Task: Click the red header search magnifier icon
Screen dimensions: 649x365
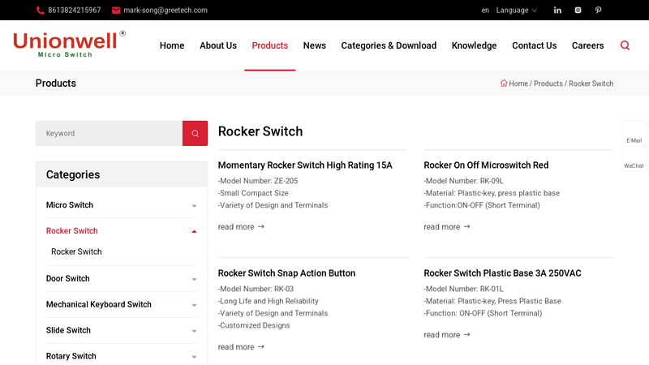Action: coord(625,45)
